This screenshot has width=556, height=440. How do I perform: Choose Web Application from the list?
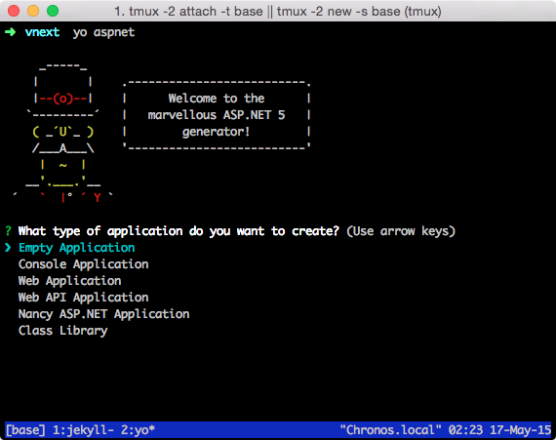click(x=69, y=281)
